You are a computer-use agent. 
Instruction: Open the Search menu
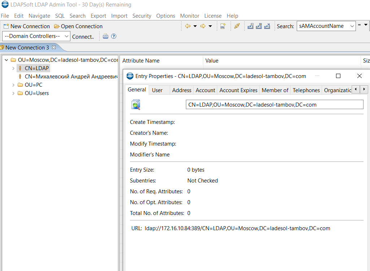77,16
